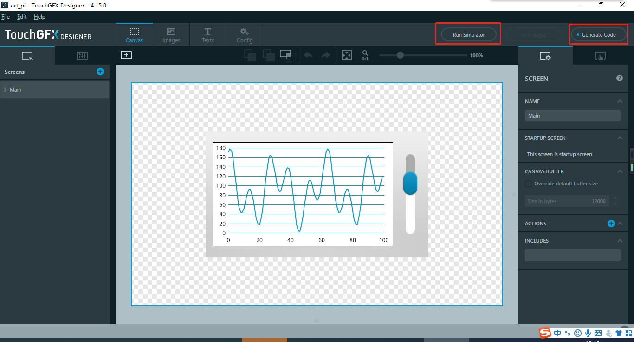Click the SCREEN help question mark icon
This screenshot has width=634, height=342.
pyautogui.click(x=620, y=78)
